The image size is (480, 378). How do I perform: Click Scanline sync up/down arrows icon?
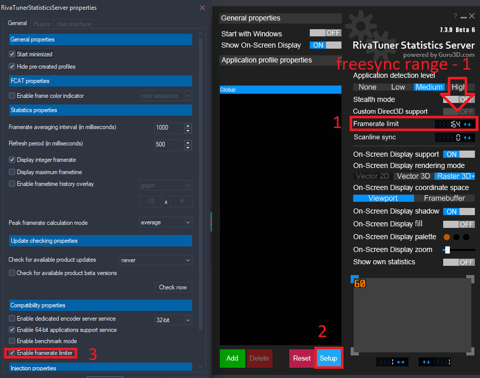pos(467,138)
